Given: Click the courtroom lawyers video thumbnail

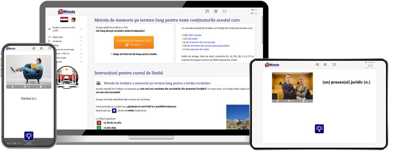Looking at the screenshot, I should 292,85.
